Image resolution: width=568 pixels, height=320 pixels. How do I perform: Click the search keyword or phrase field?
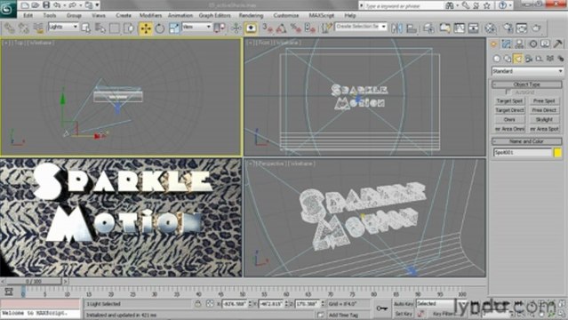[403, 6]
